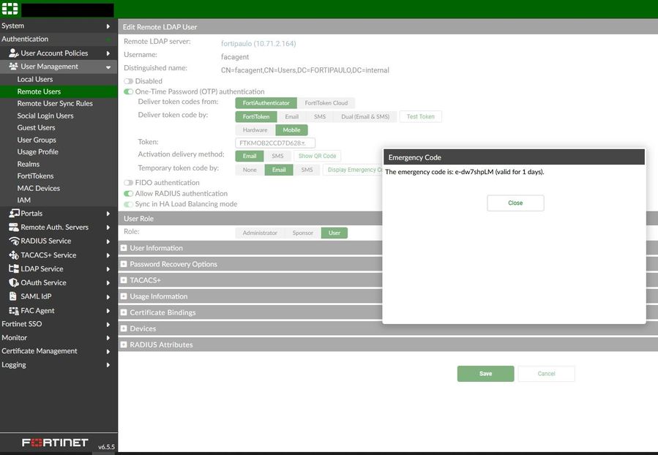Click the User Account Policies icon
This screenshot has height=455, width=658.
pyautogui.click(x=13, y=53)
